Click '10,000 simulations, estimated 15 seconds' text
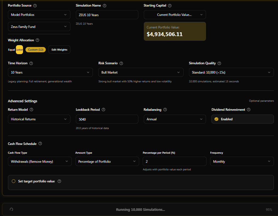 214,81
